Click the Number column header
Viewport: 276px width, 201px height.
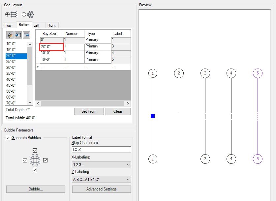pyautogui.click(x=74, y=34)
